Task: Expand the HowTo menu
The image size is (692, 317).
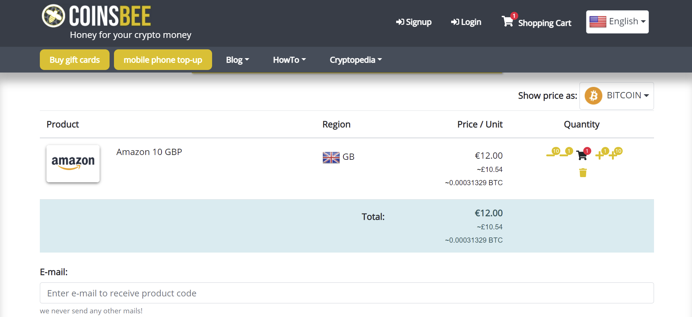Action: 289,60
